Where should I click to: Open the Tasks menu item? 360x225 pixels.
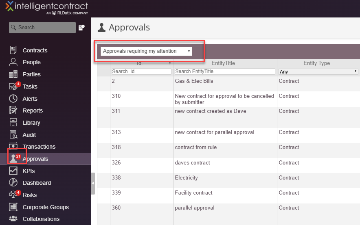(x=30, y=87)
